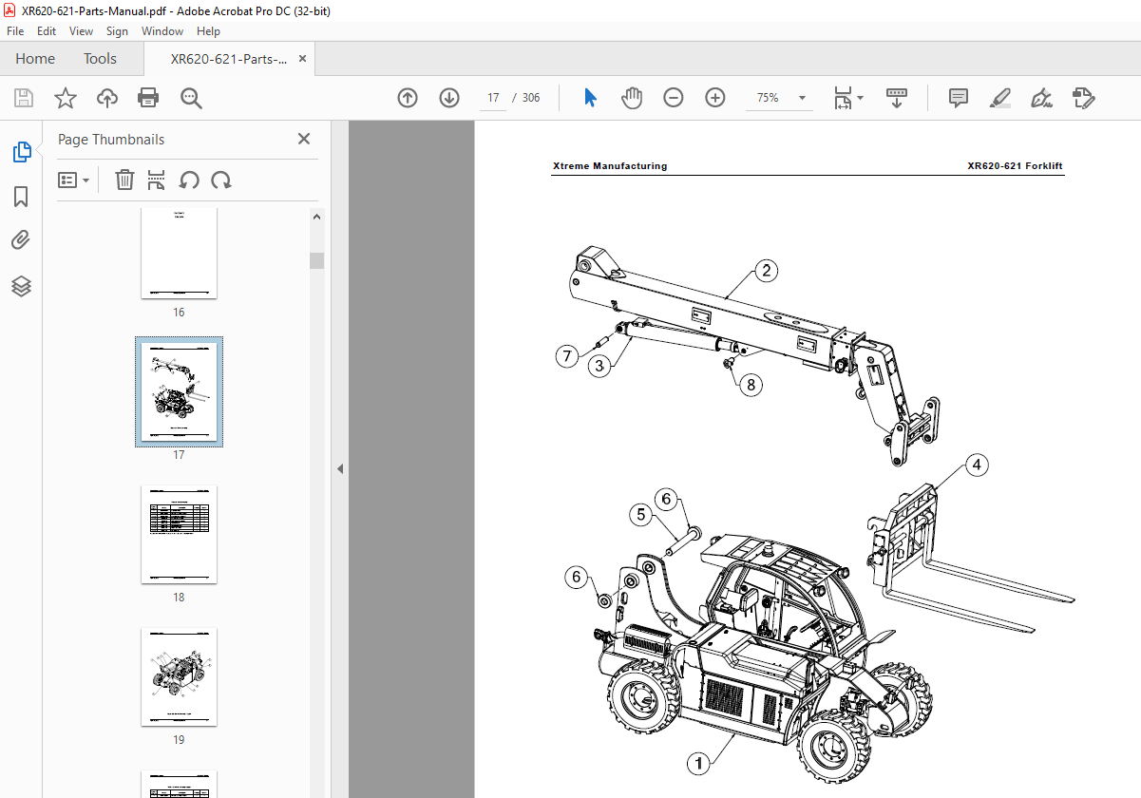This screenshot has width=1141, height=798.
Task: Select page 18 thumbnail
Action: pos(179,535)
